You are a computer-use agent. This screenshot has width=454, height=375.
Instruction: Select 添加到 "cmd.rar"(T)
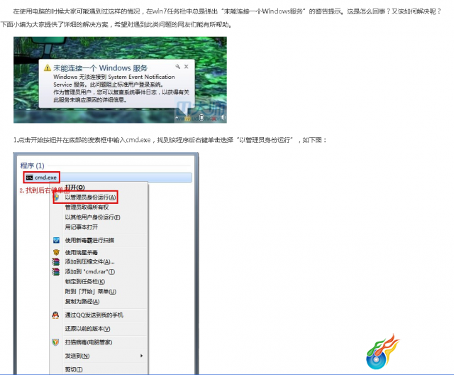[x=90, y=271]
